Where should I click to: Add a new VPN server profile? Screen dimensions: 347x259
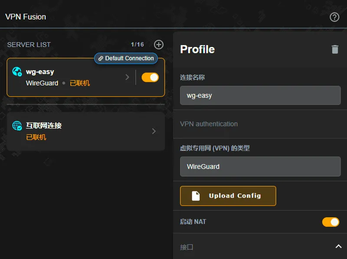tap(159, 44)
